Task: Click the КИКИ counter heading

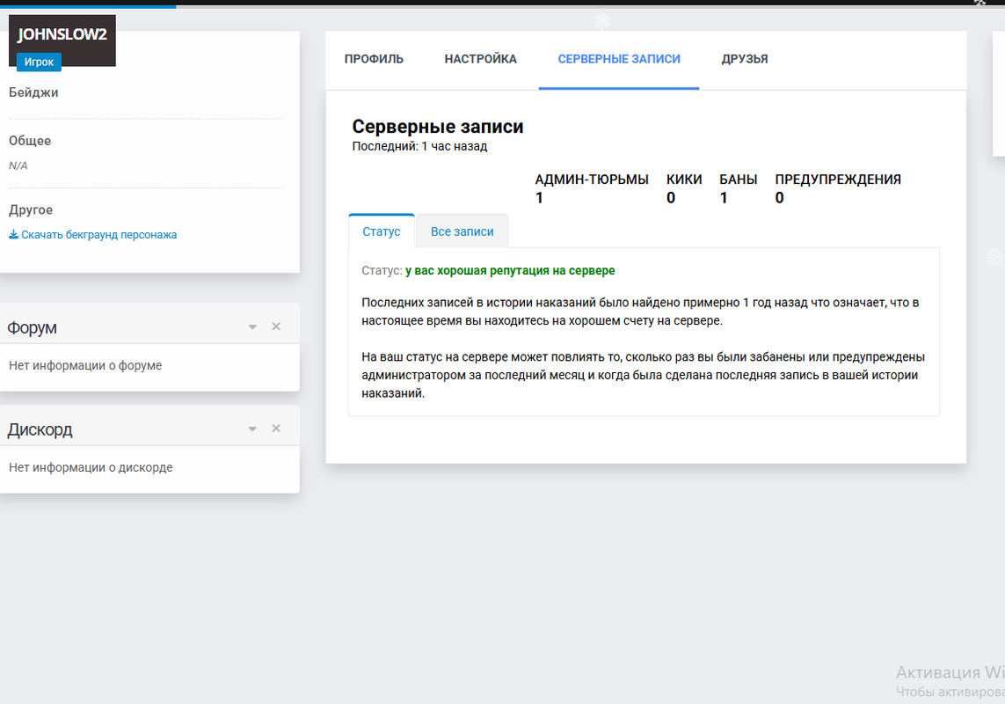Action: (684, 180)
